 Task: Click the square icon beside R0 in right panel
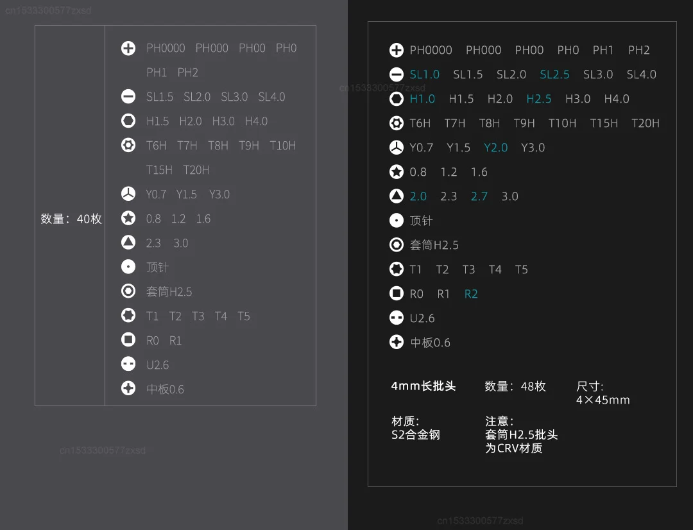tap(397, 293)
